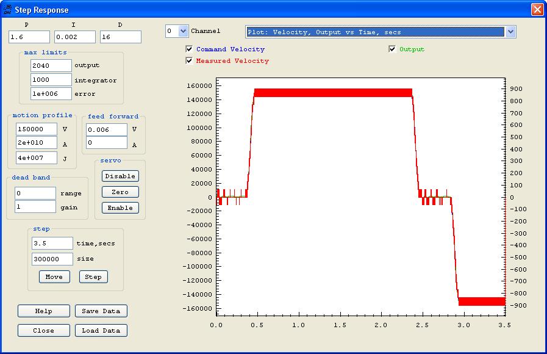Viewport: 547px width, 354px height.
Task: Click the Load Data button
Action: [101, 331]
